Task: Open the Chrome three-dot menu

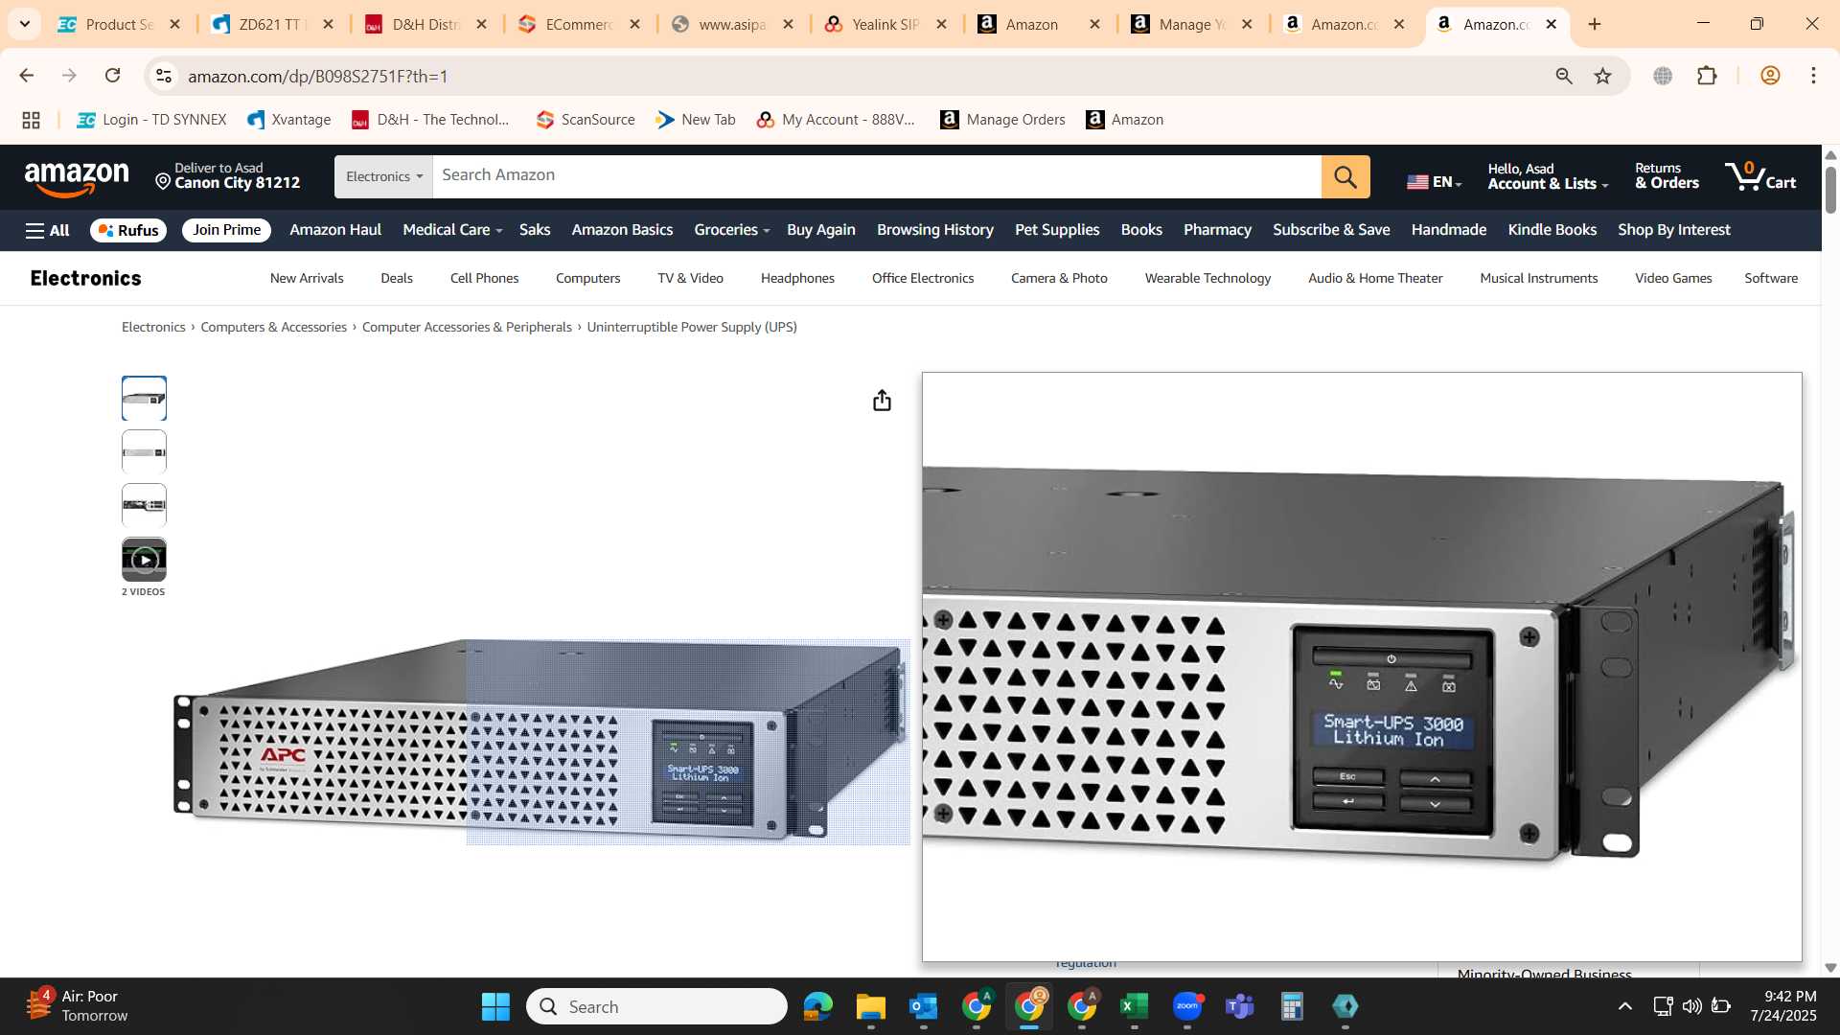Action: (1813, 76)
